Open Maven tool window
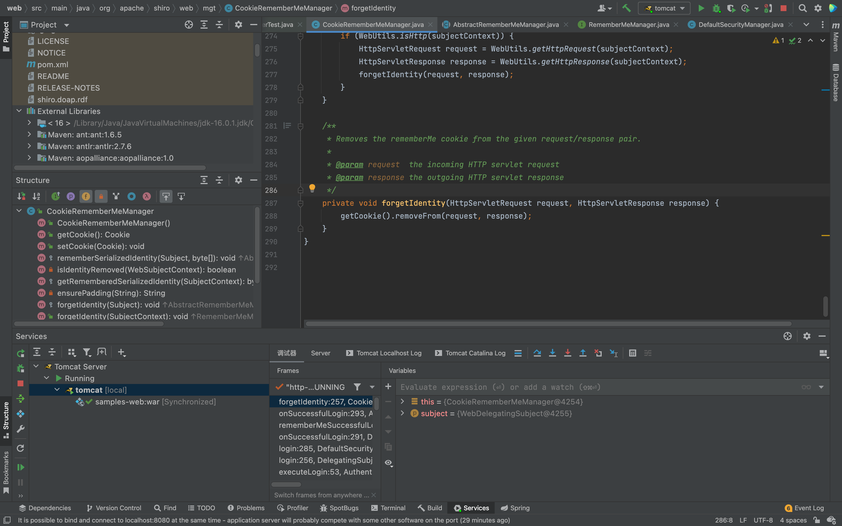The width and height of the screenshot is (842, 526). (835, 37)
